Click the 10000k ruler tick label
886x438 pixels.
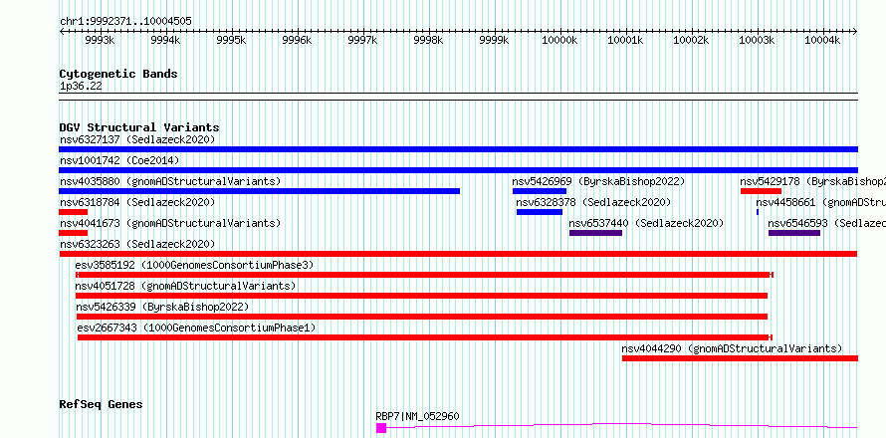click(559, 40)
